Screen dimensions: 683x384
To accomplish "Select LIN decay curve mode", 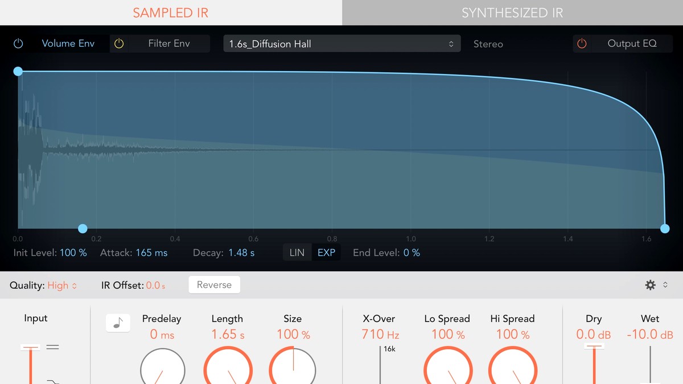I will tap(297, 252).
